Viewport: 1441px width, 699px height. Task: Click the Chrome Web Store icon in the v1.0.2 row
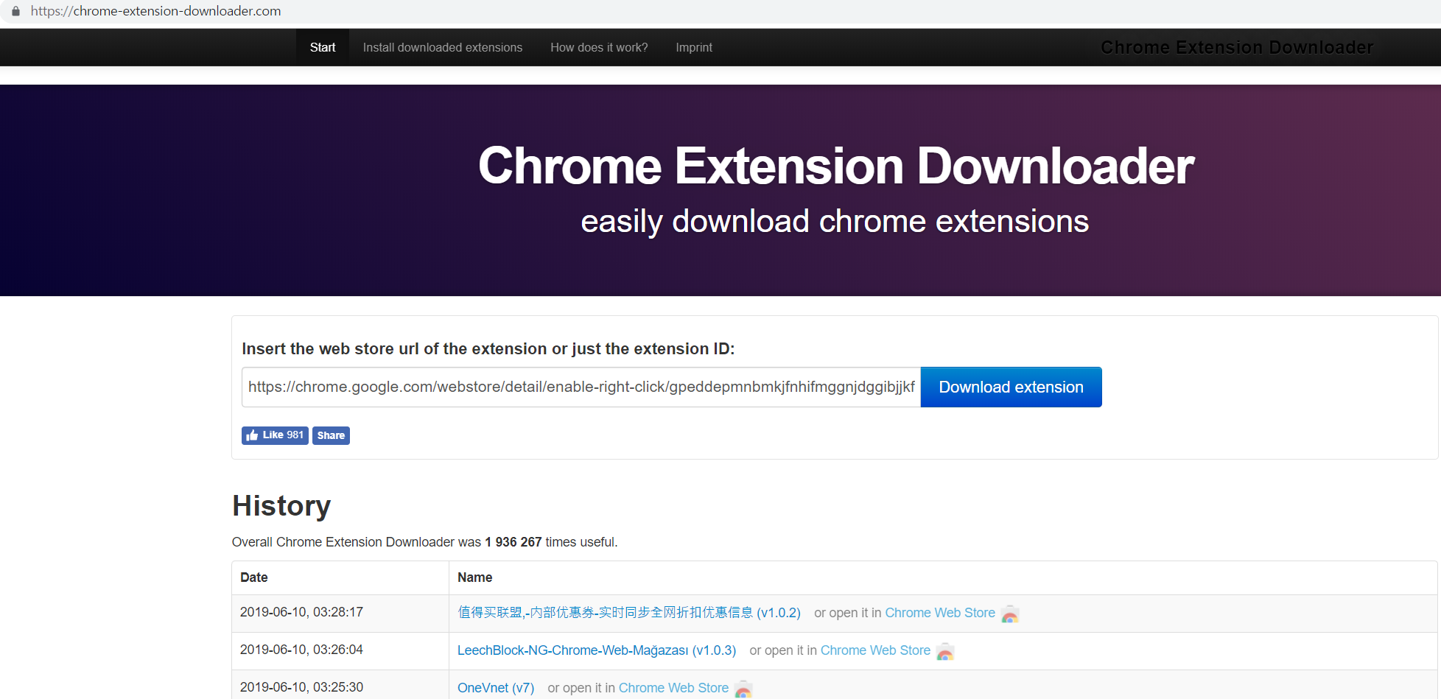(x=1010, y=614)
